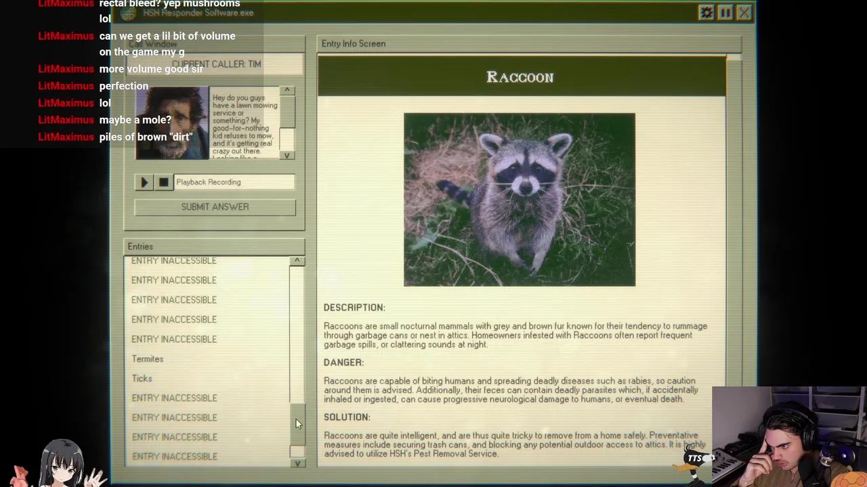867x487 pixels.
Task: Play the caller recording
Action: click(144, 182)
